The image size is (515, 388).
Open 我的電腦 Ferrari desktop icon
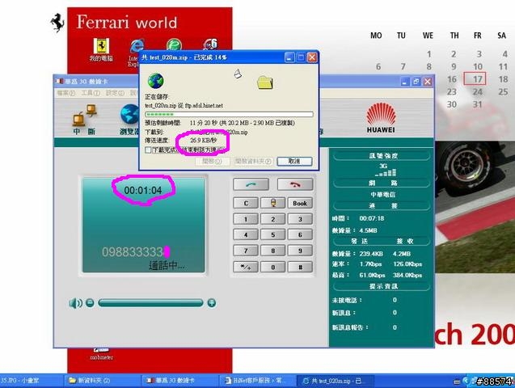[x=101, y=49]
